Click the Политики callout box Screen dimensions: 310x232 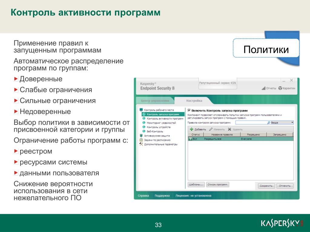point(266,48)
